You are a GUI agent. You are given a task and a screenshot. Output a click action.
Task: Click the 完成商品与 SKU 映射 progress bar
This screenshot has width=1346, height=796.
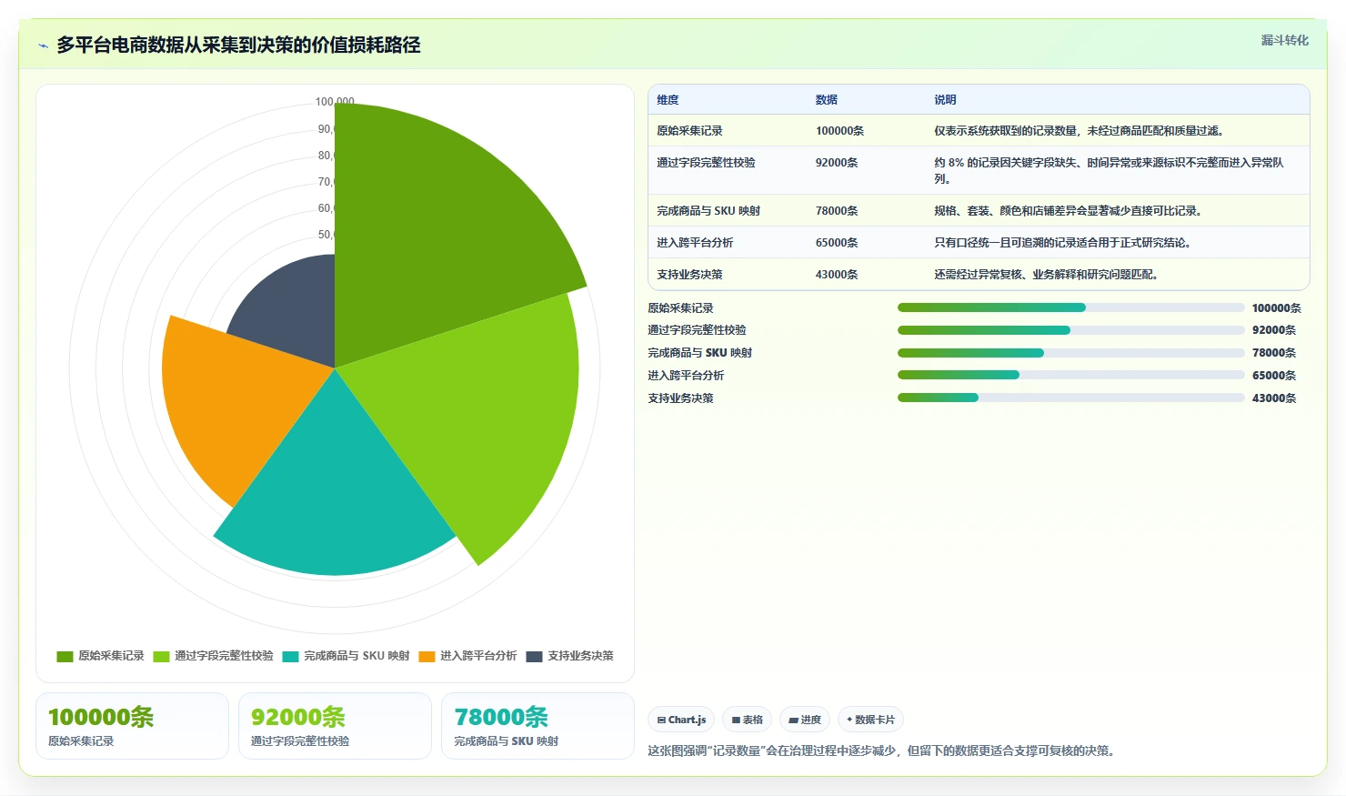1070,353
